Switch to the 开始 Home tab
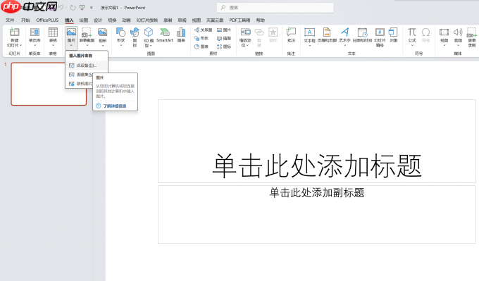479x281 pixels. click(x=25, y=20)
